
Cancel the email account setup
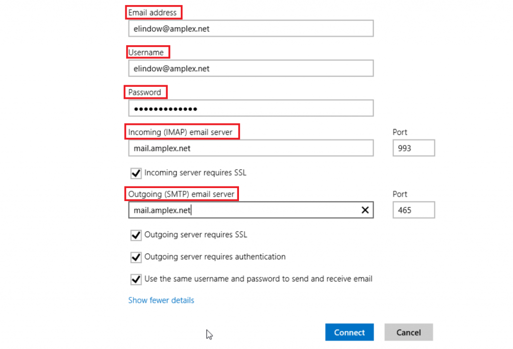pyautogui.click(x=408, y=332)
